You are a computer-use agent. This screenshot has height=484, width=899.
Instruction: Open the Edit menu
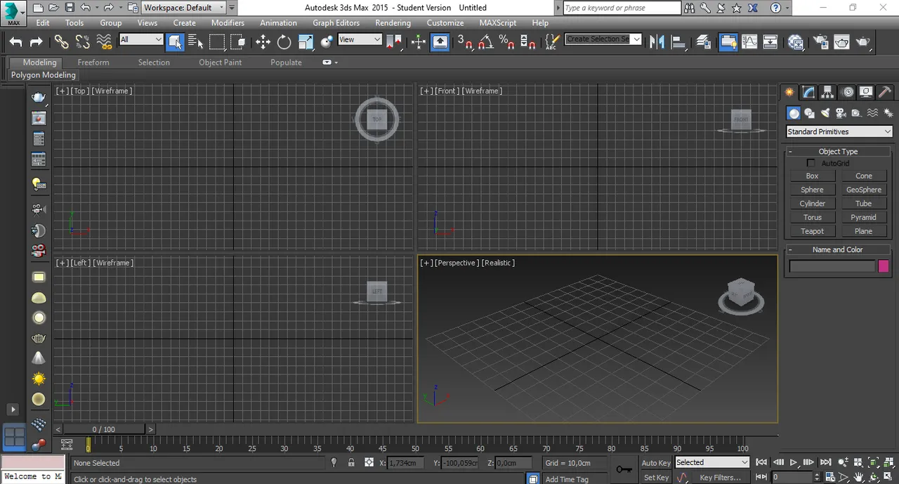pos(43,22)
